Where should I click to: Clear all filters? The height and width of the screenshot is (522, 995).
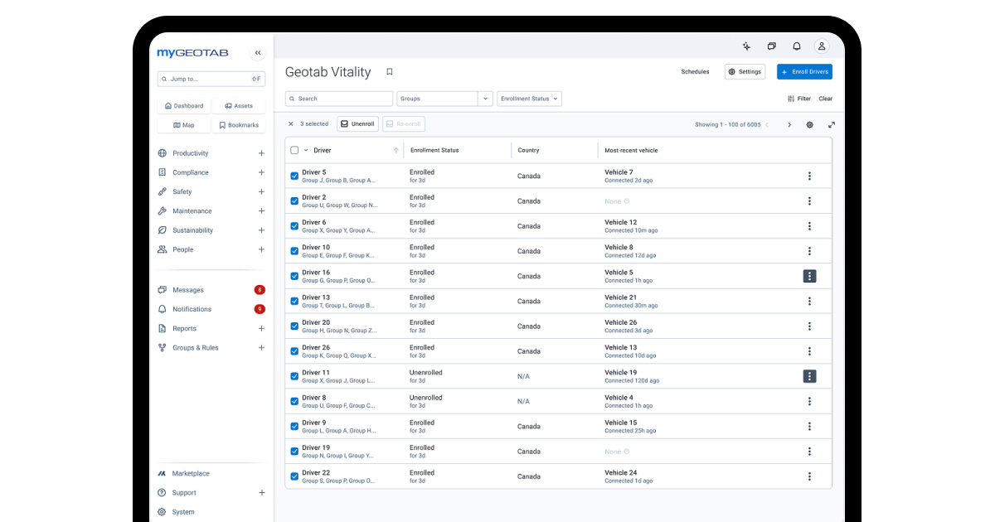point(826,99)
